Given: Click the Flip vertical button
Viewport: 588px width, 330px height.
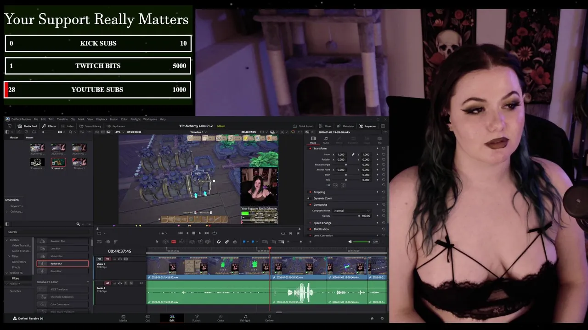Looking at the screenshot, I should click(x=343, y=185).
